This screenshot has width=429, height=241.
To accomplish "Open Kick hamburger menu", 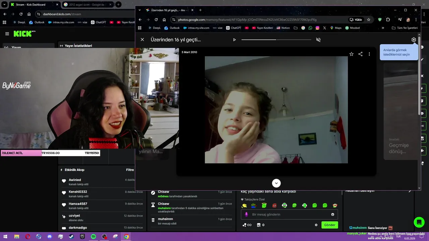I will [x=7, y=34].
